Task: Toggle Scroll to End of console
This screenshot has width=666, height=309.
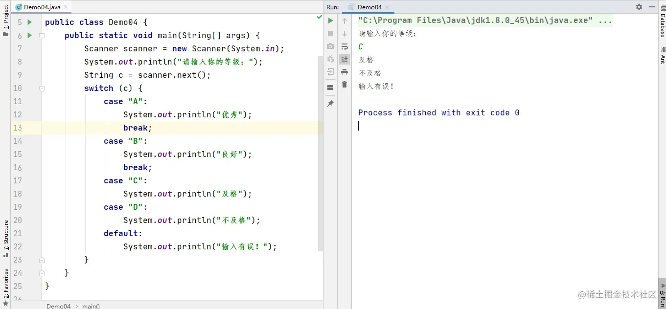Action: (x=344, y=59)
